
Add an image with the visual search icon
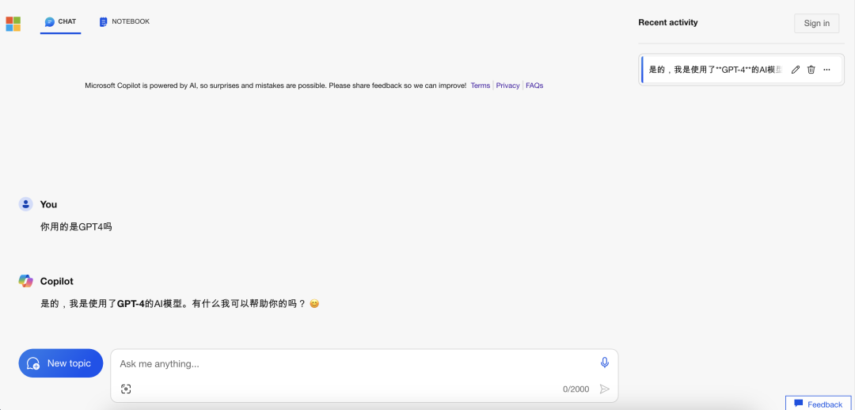[x=126, y=389]
